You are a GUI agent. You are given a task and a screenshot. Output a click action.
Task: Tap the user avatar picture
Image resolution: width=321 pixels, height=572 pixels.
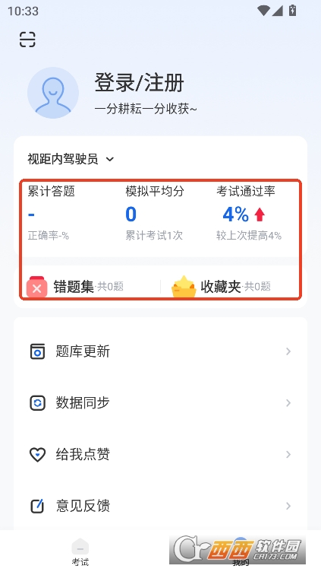pyautogui.click(x=53, y=93)
